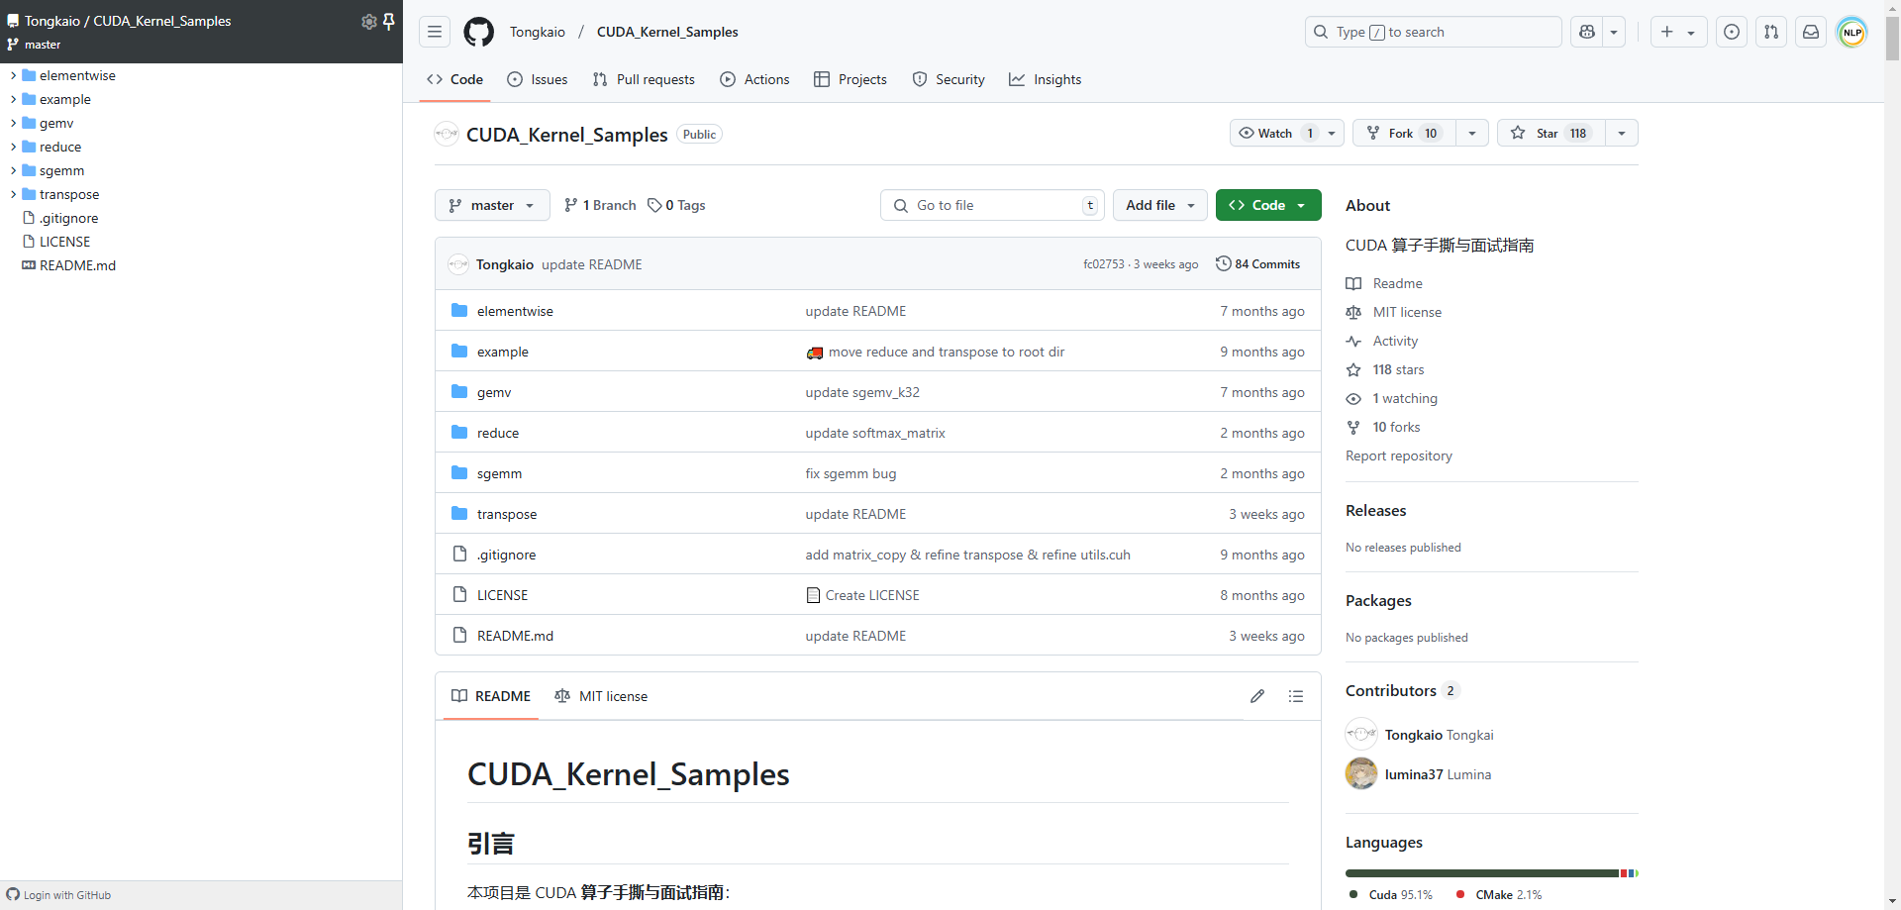Star the CUDA_Kernel_Samples repository
The image size is (1901, 910).
tap(1547, 133)
